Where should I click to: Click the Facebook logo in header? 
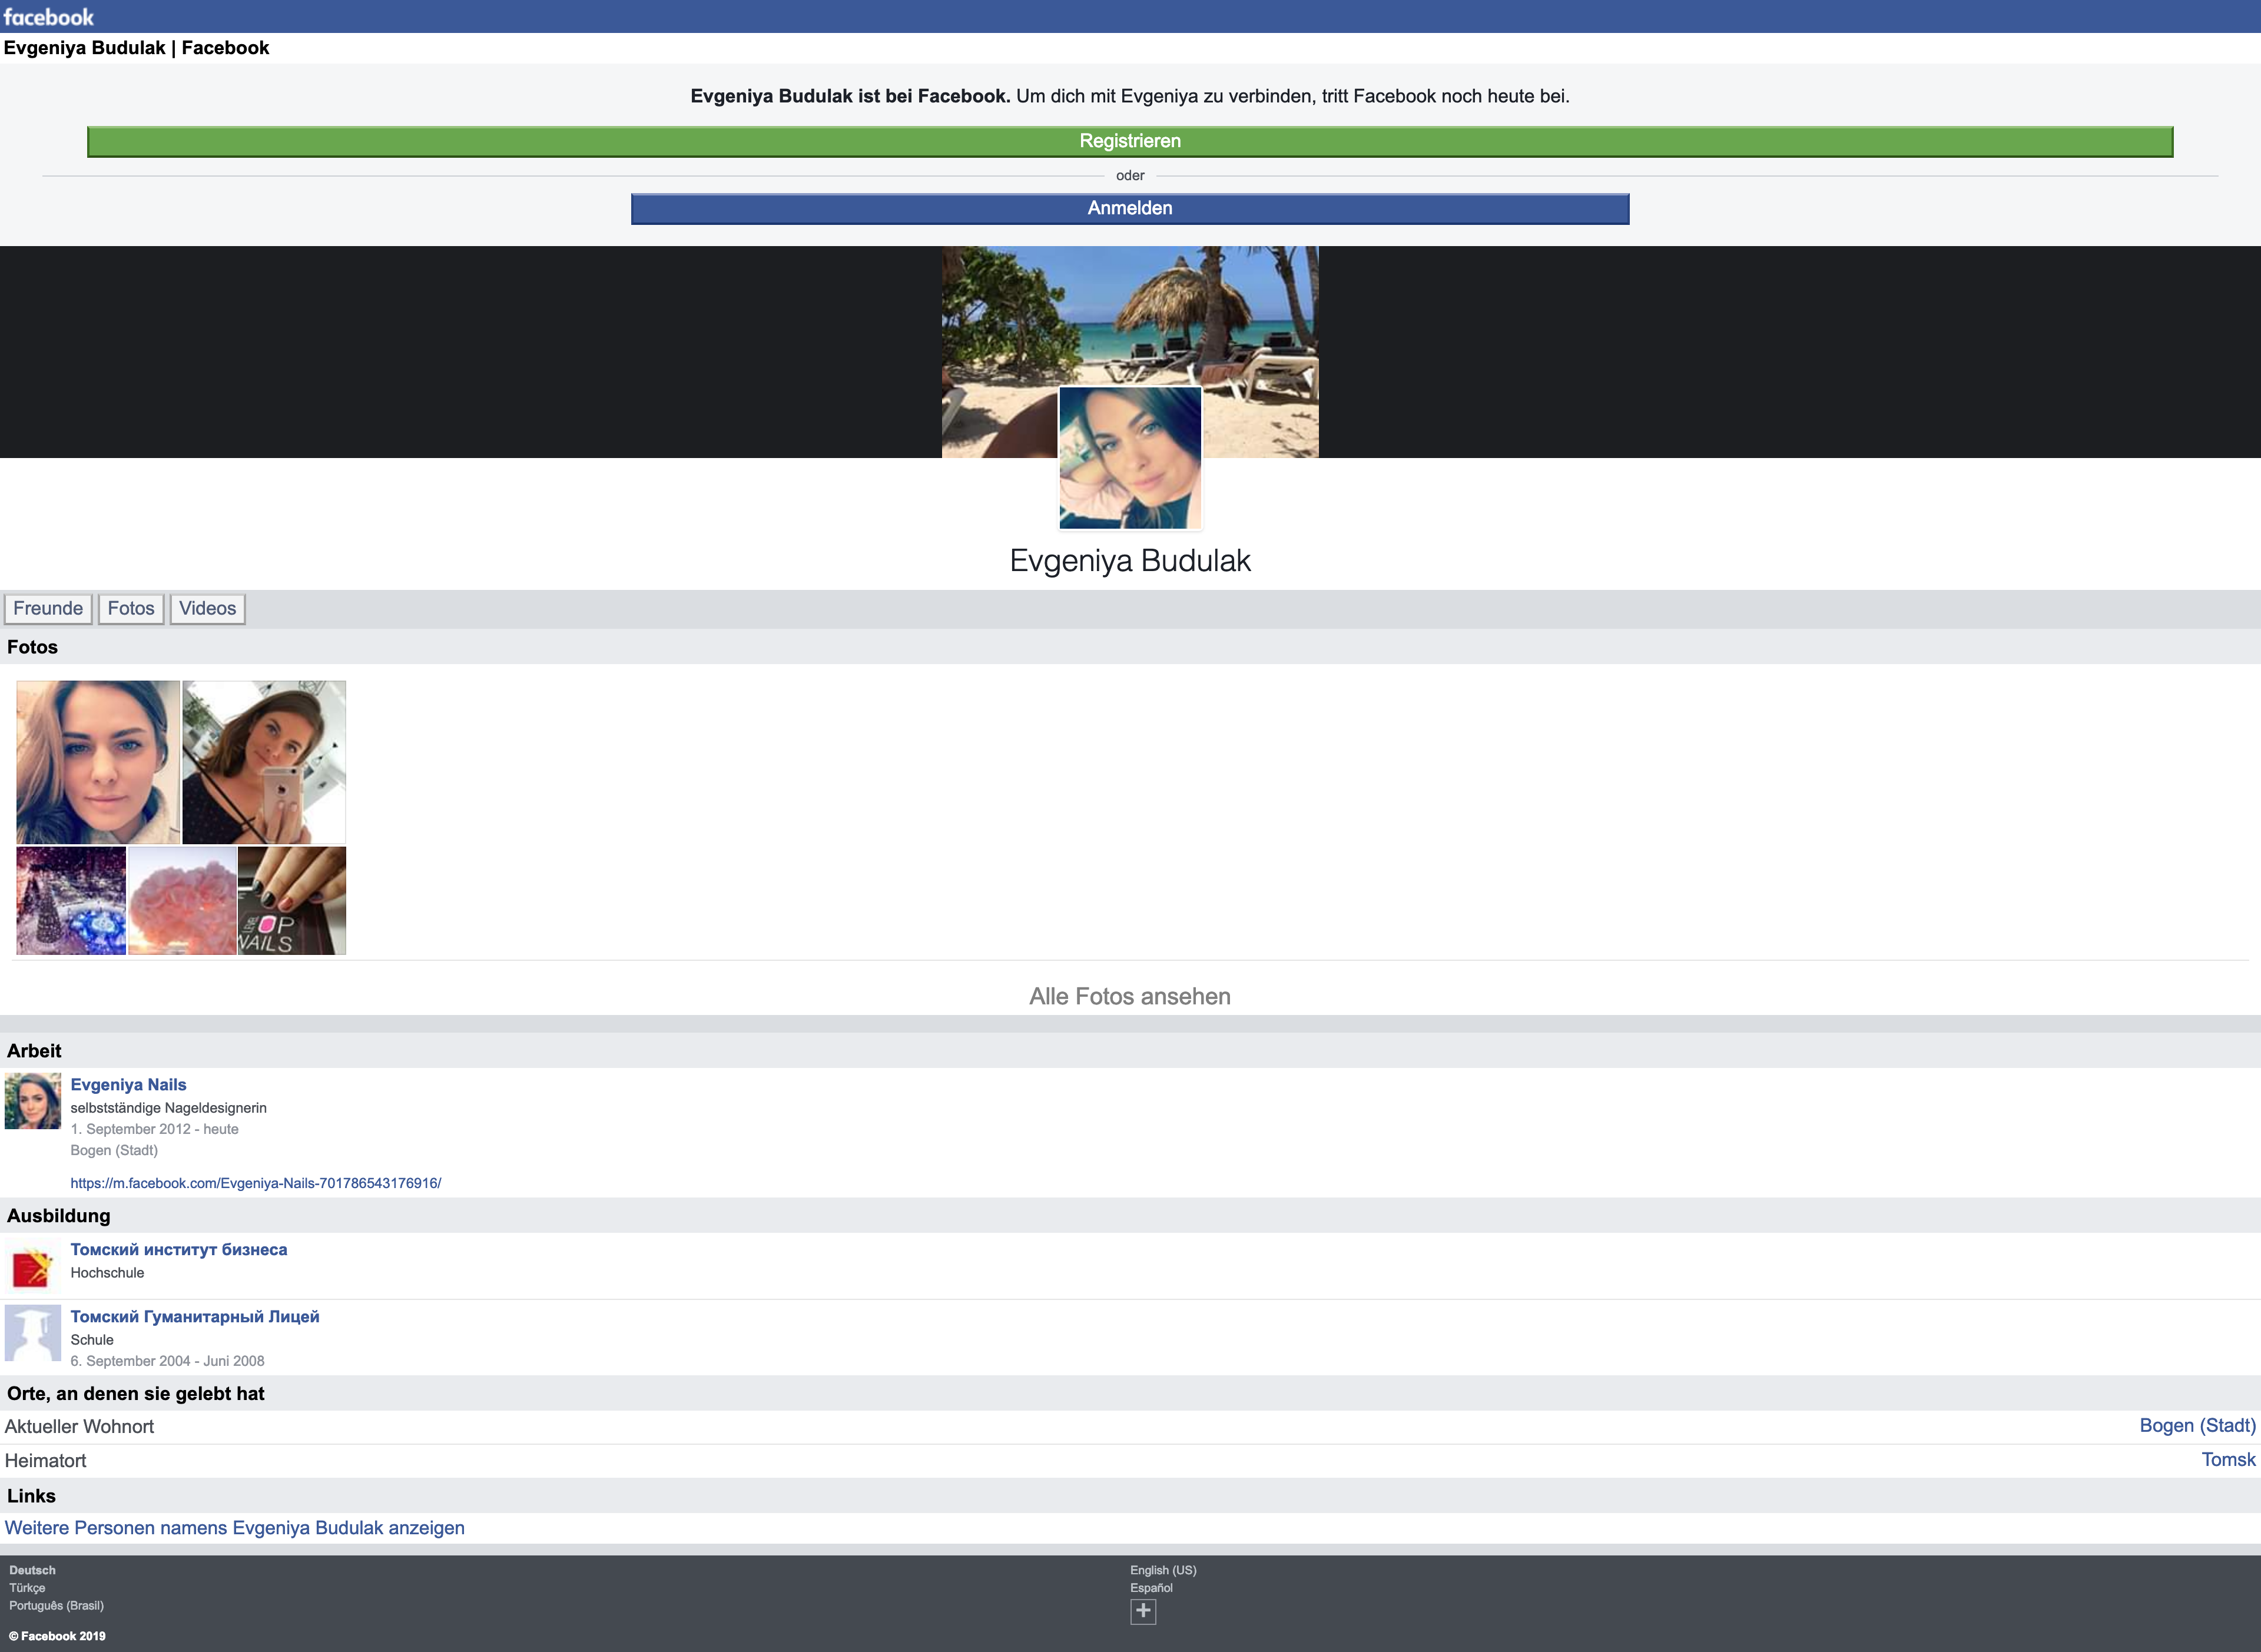tap(48, 16)
